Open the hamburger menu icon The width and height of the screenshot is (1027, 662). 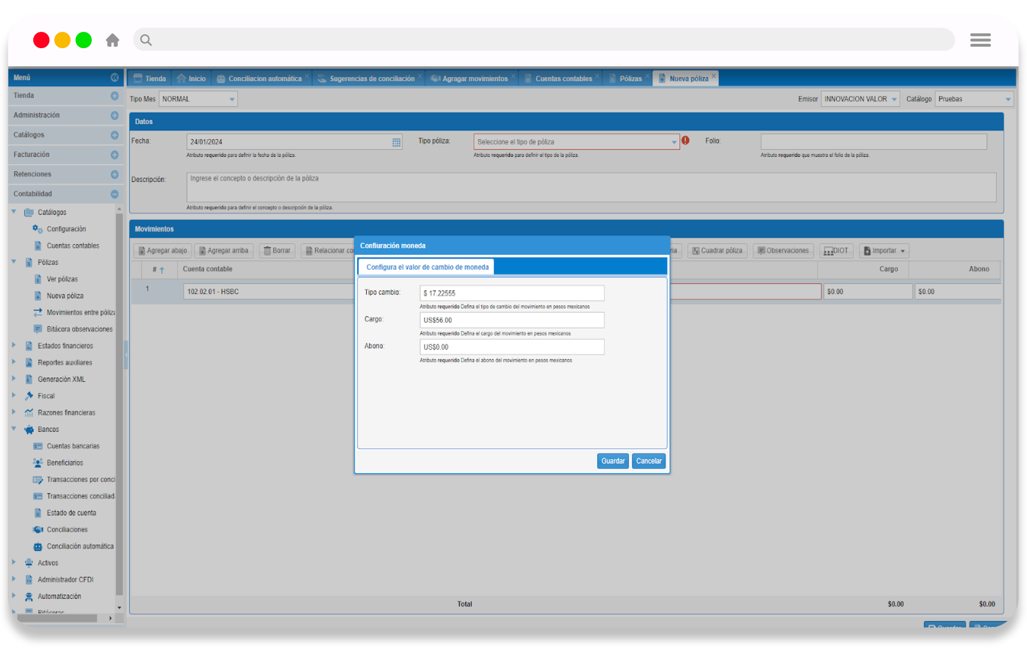[x=980, y=40]
